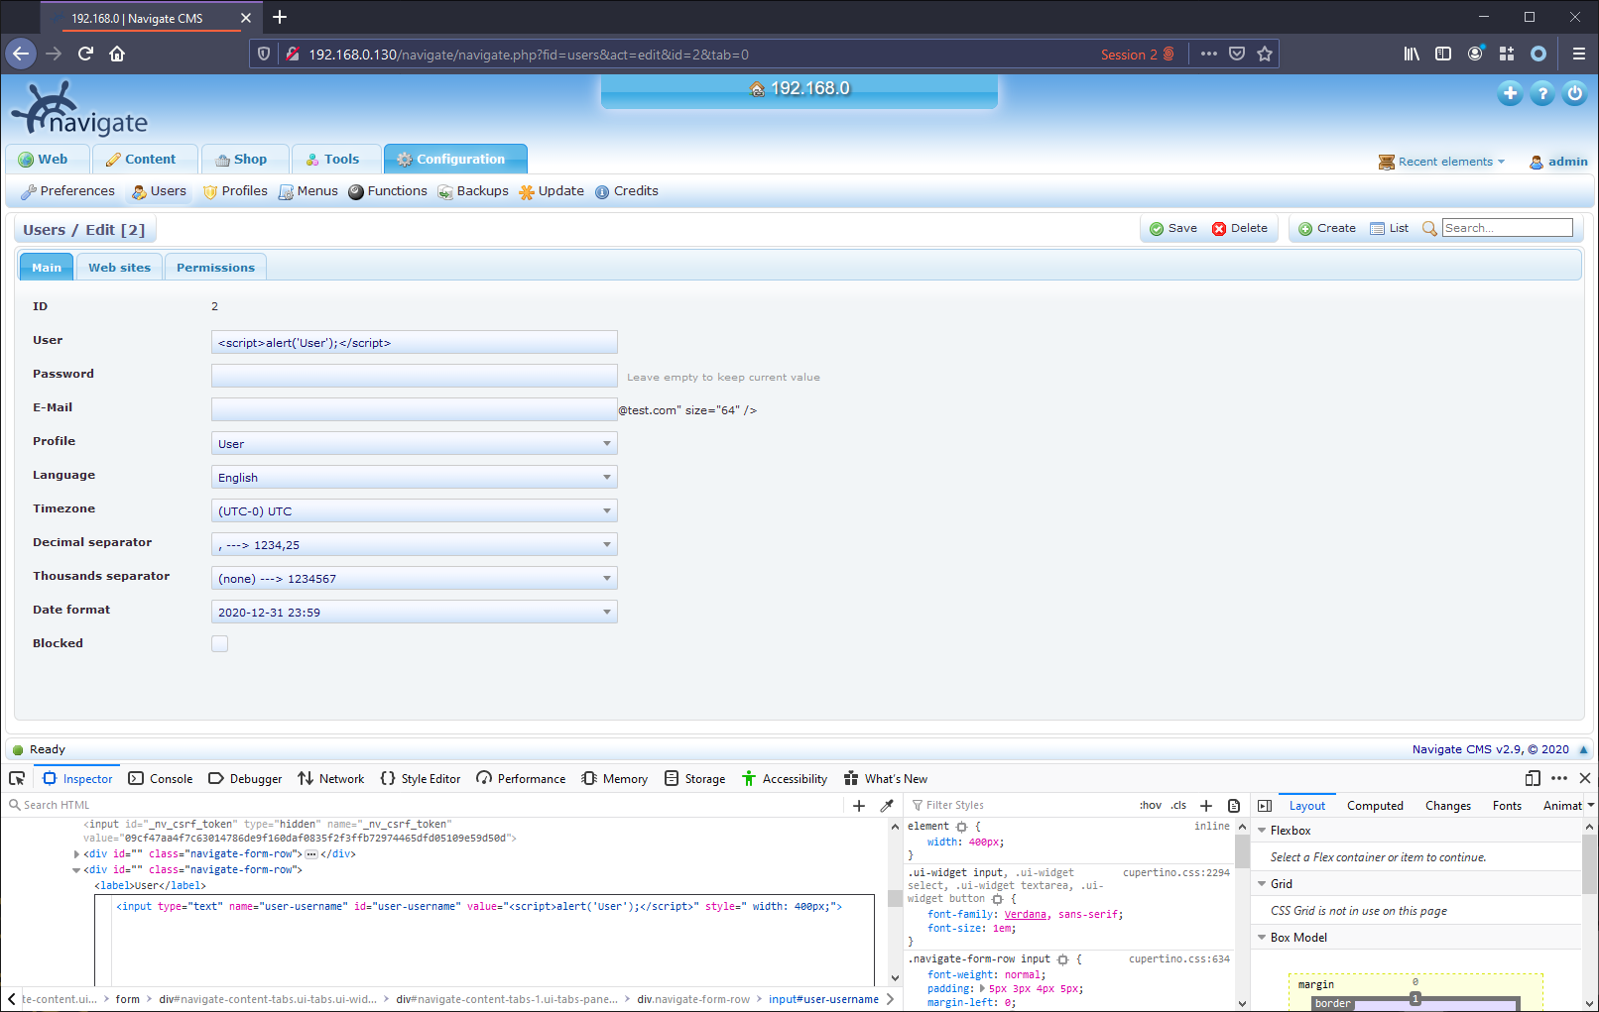The width and height of the screenshot is (1599, 1012).
Task: Open the Firefox hamburger menu
Action: pyautogui.click(x=1578, y=54)
